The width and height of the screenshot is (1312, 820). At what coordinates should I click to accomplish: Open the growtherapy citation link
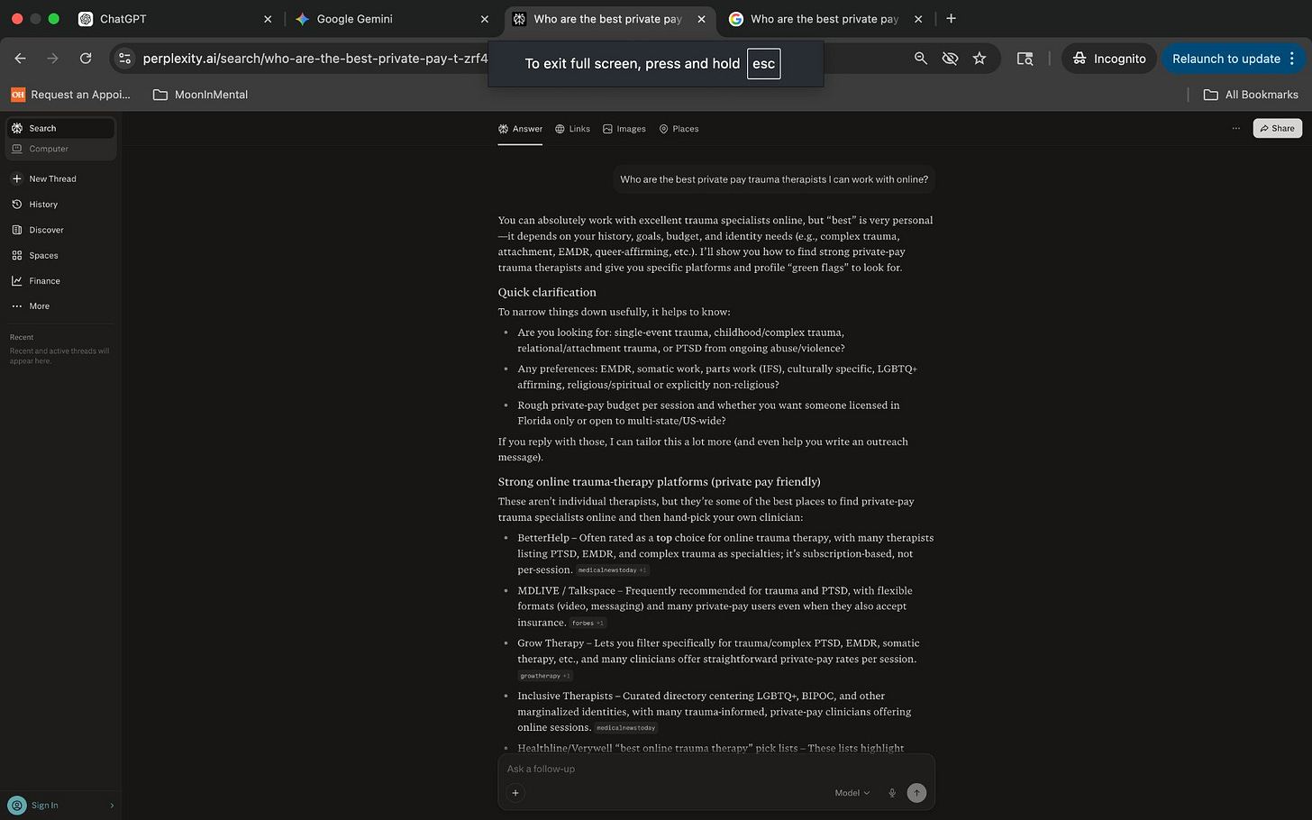pyautogui.click(x=545, y=676)
